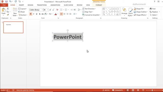Open Text Direction dropdown
163x92 pixels.
(x=89, y=9)
